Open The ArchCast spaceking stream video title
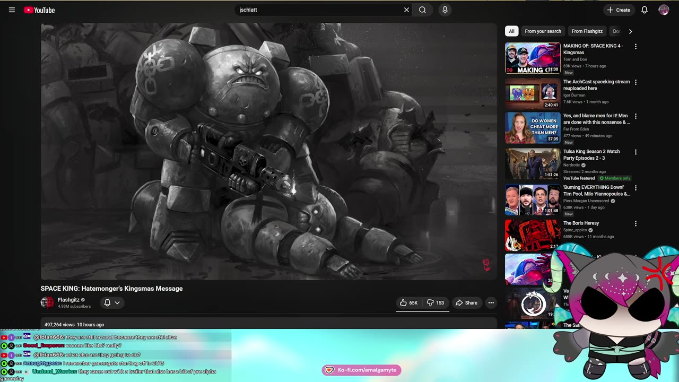This screenshot has width=679, height=382. click(x=596, y=85)
